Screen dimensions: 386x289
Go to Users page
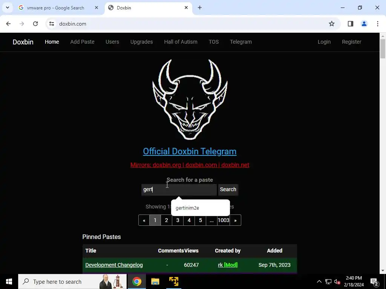click(112, 42)
